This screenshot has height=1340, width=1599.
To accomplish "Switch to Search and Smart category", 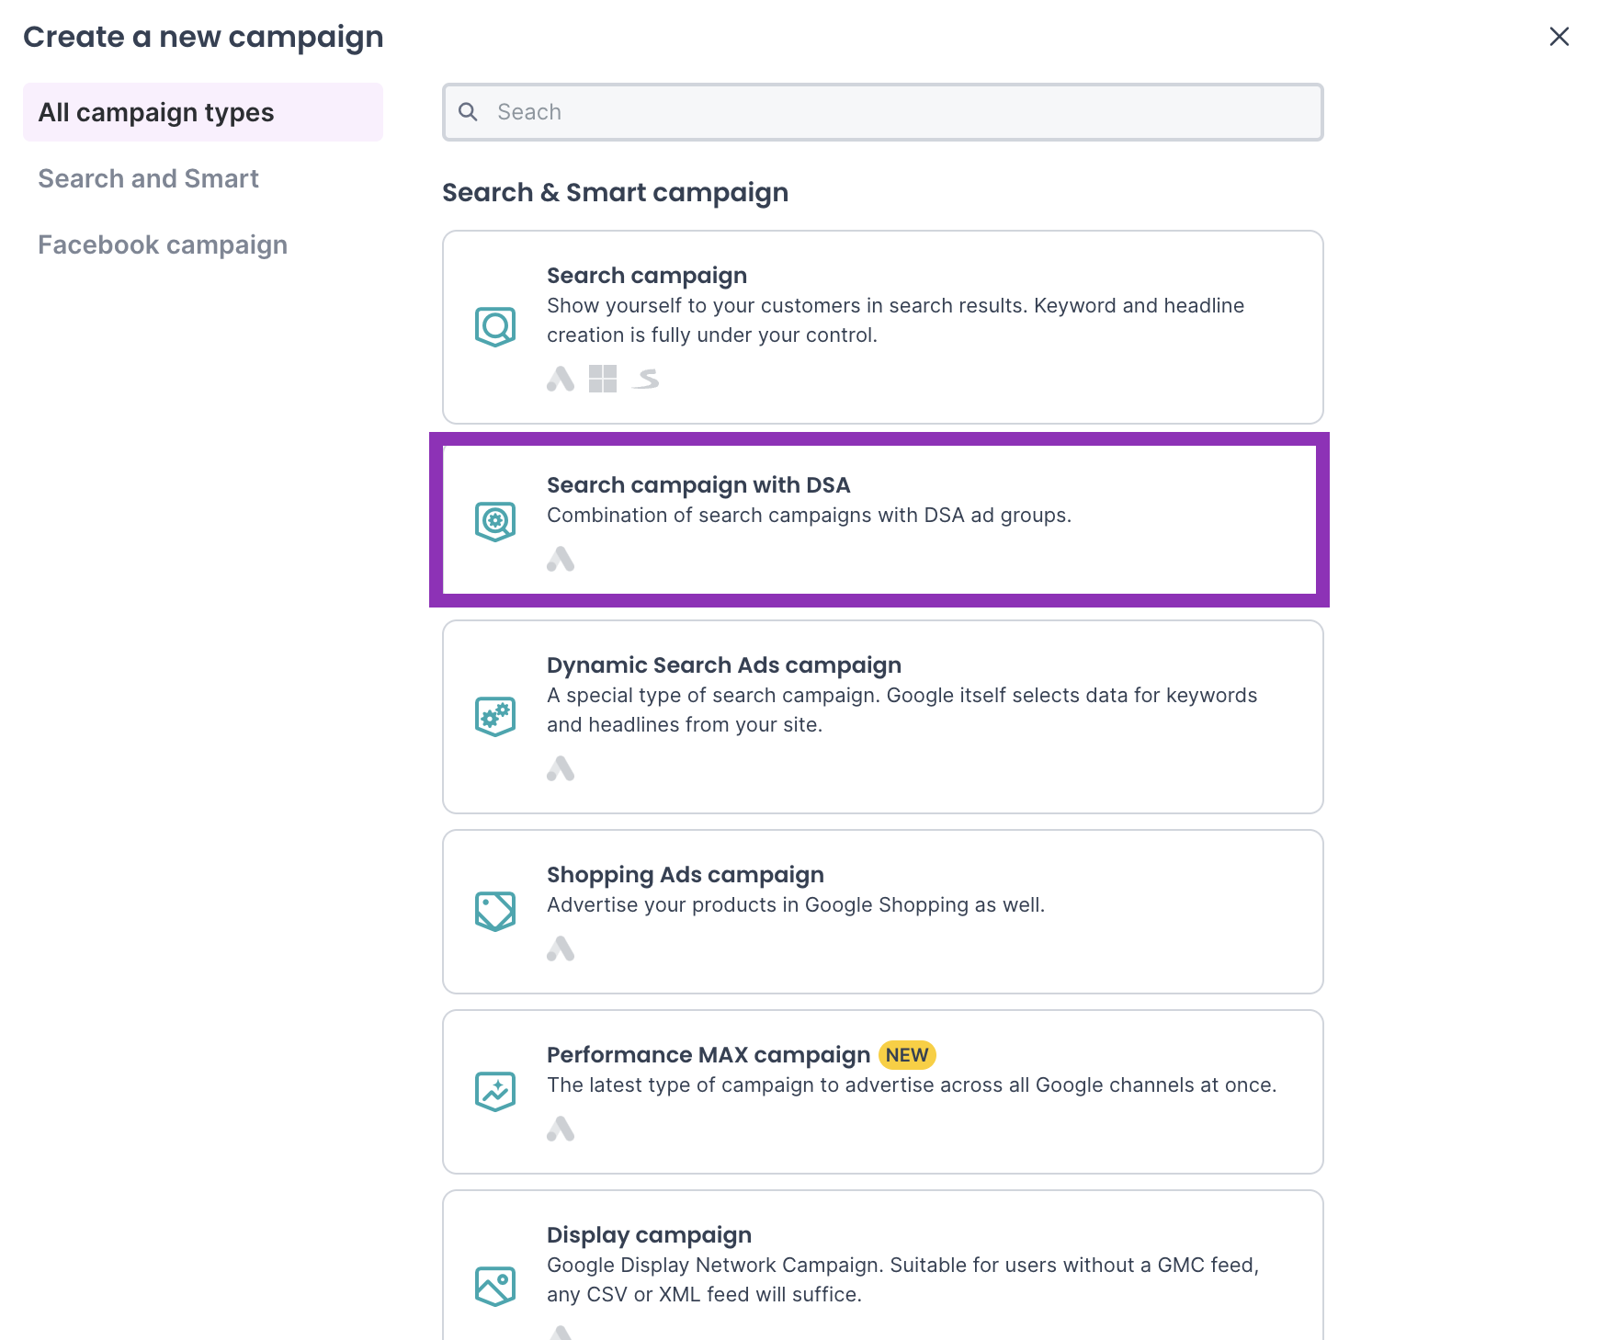I will coord(149,178).
